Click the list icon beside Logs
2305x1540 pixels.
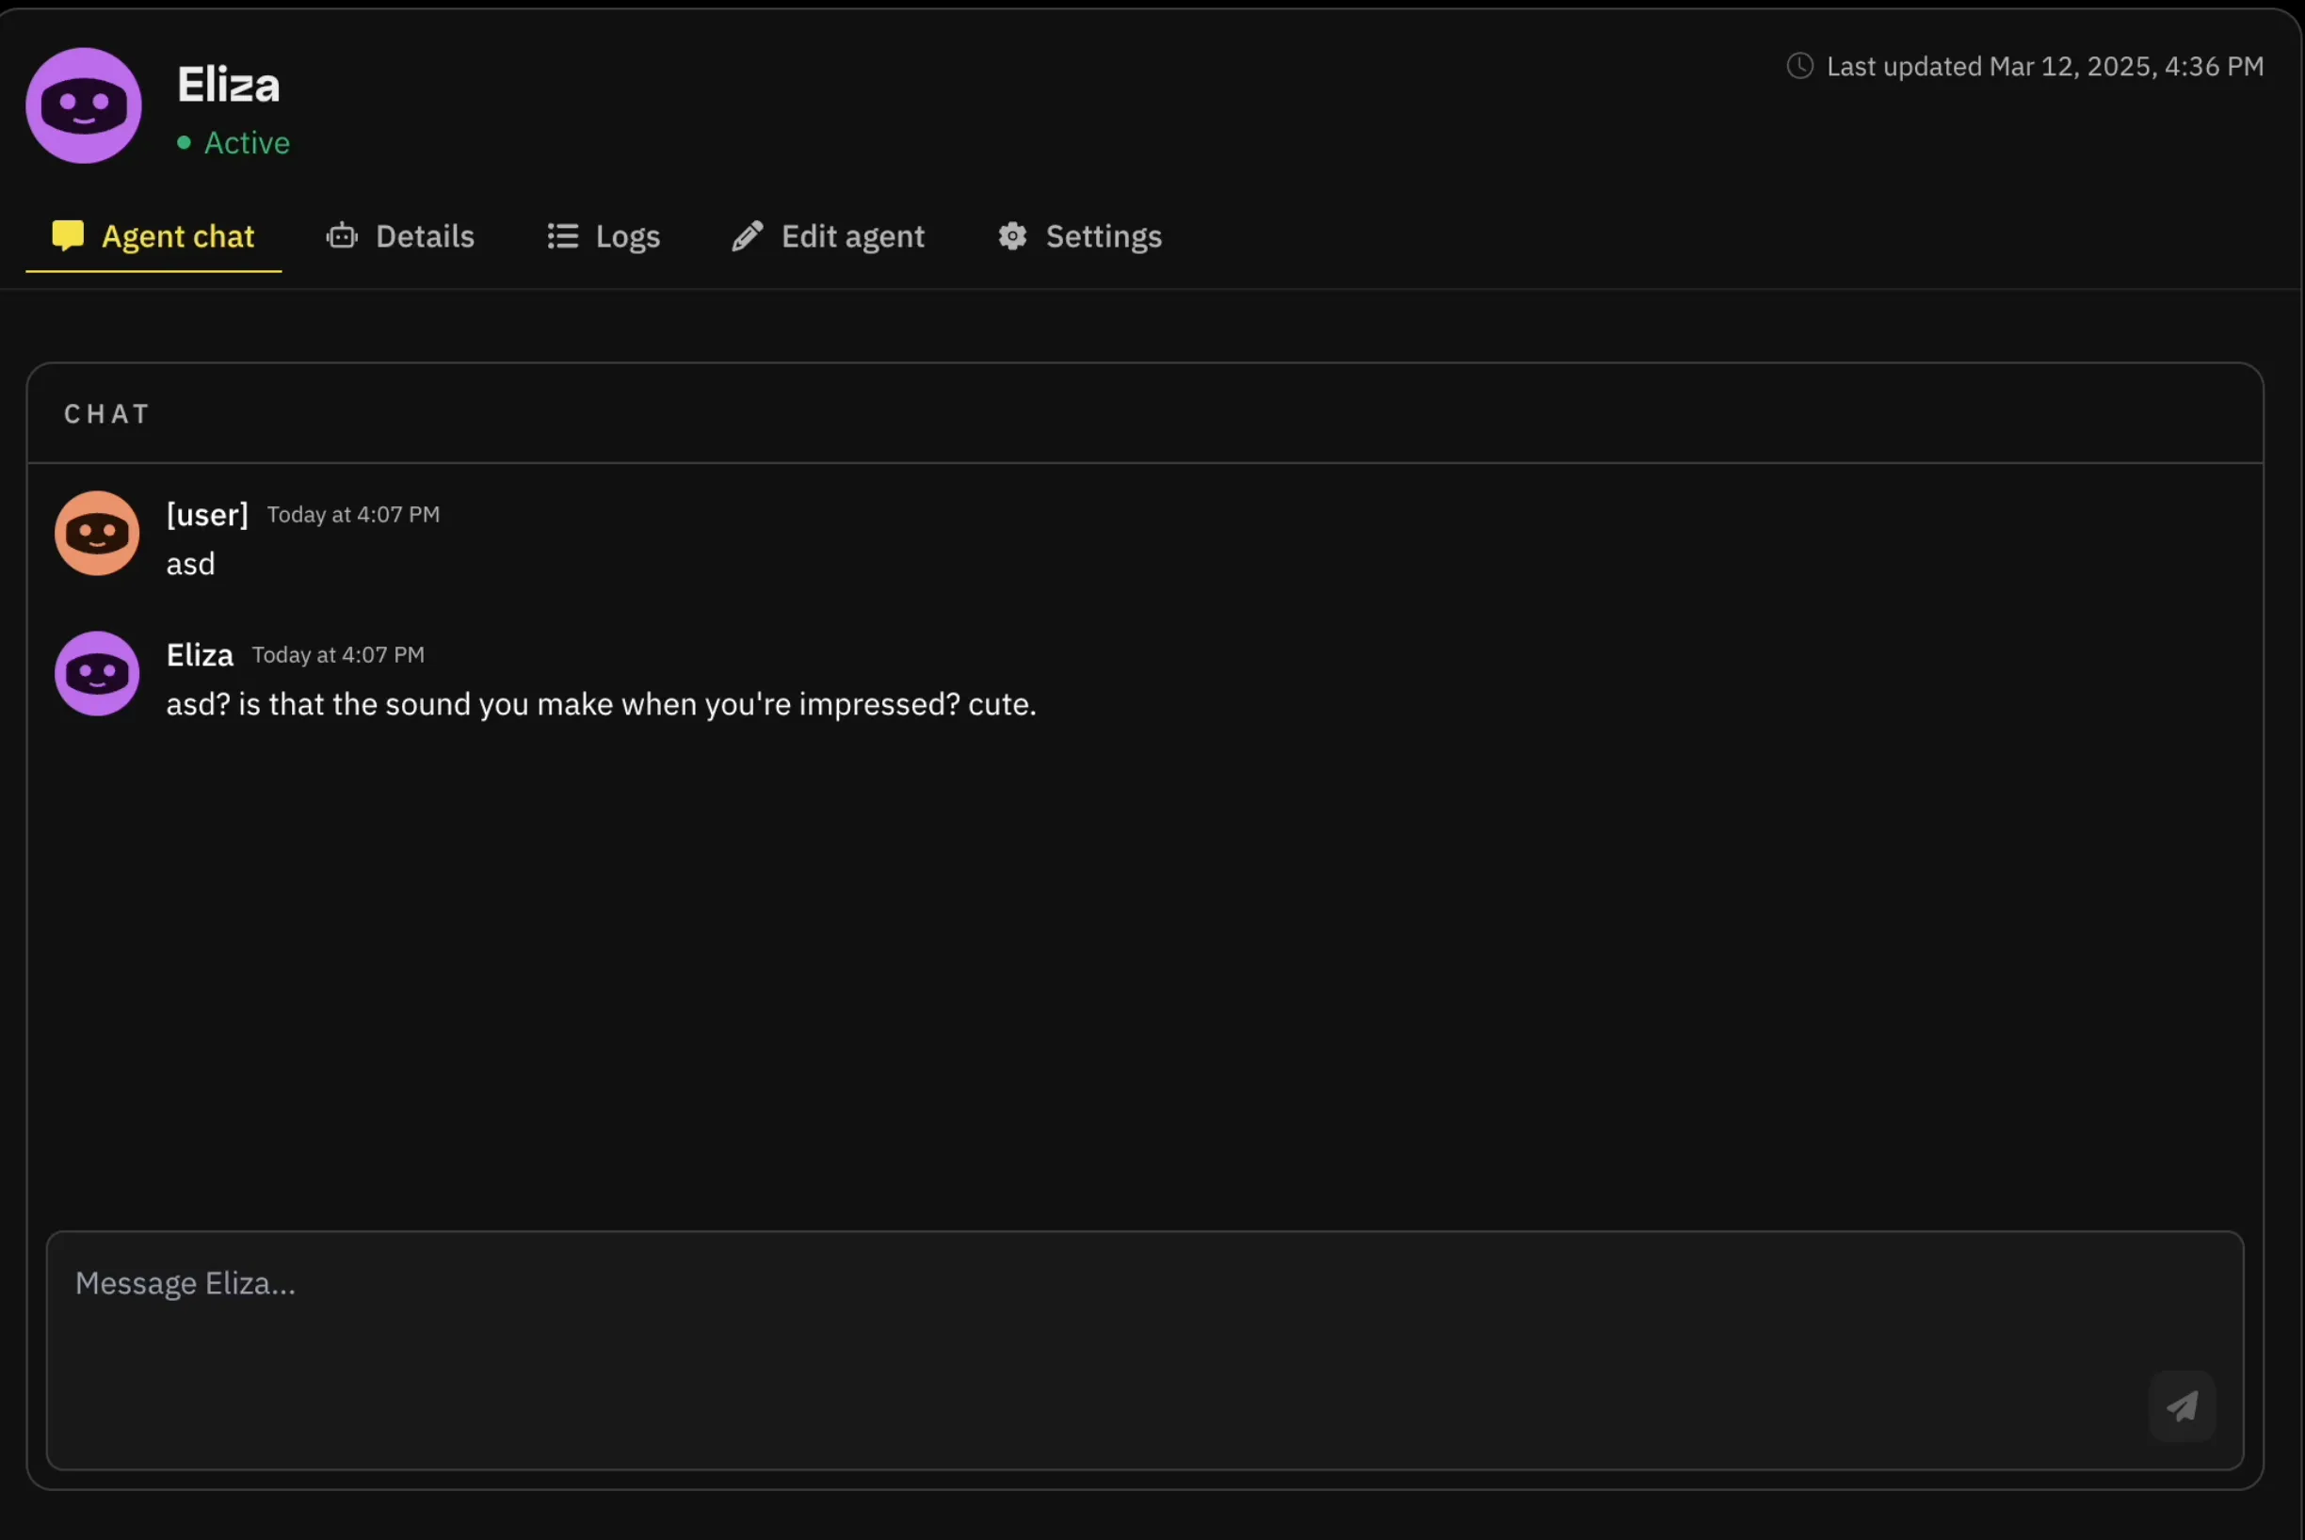click(x=562, y=235)
